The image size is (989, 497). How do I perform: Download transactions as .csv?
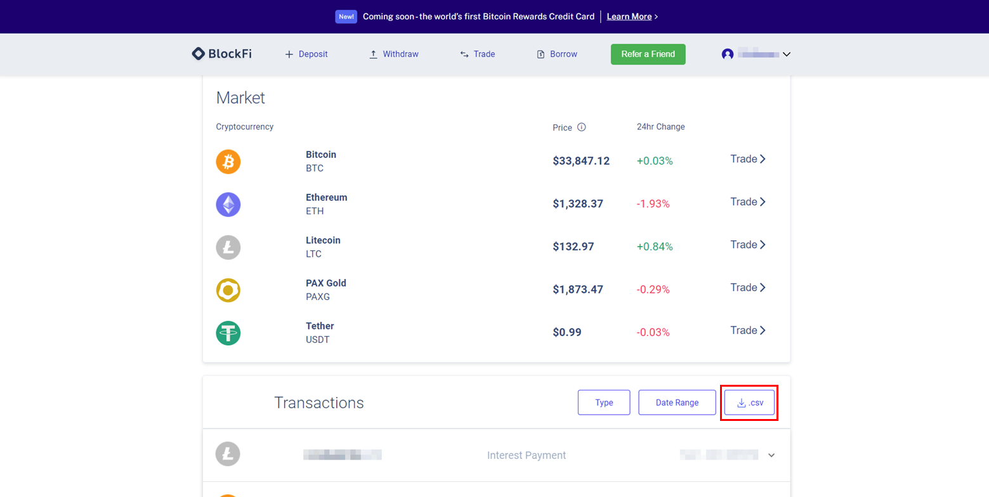pyautogui.click(x=749, y=403)
